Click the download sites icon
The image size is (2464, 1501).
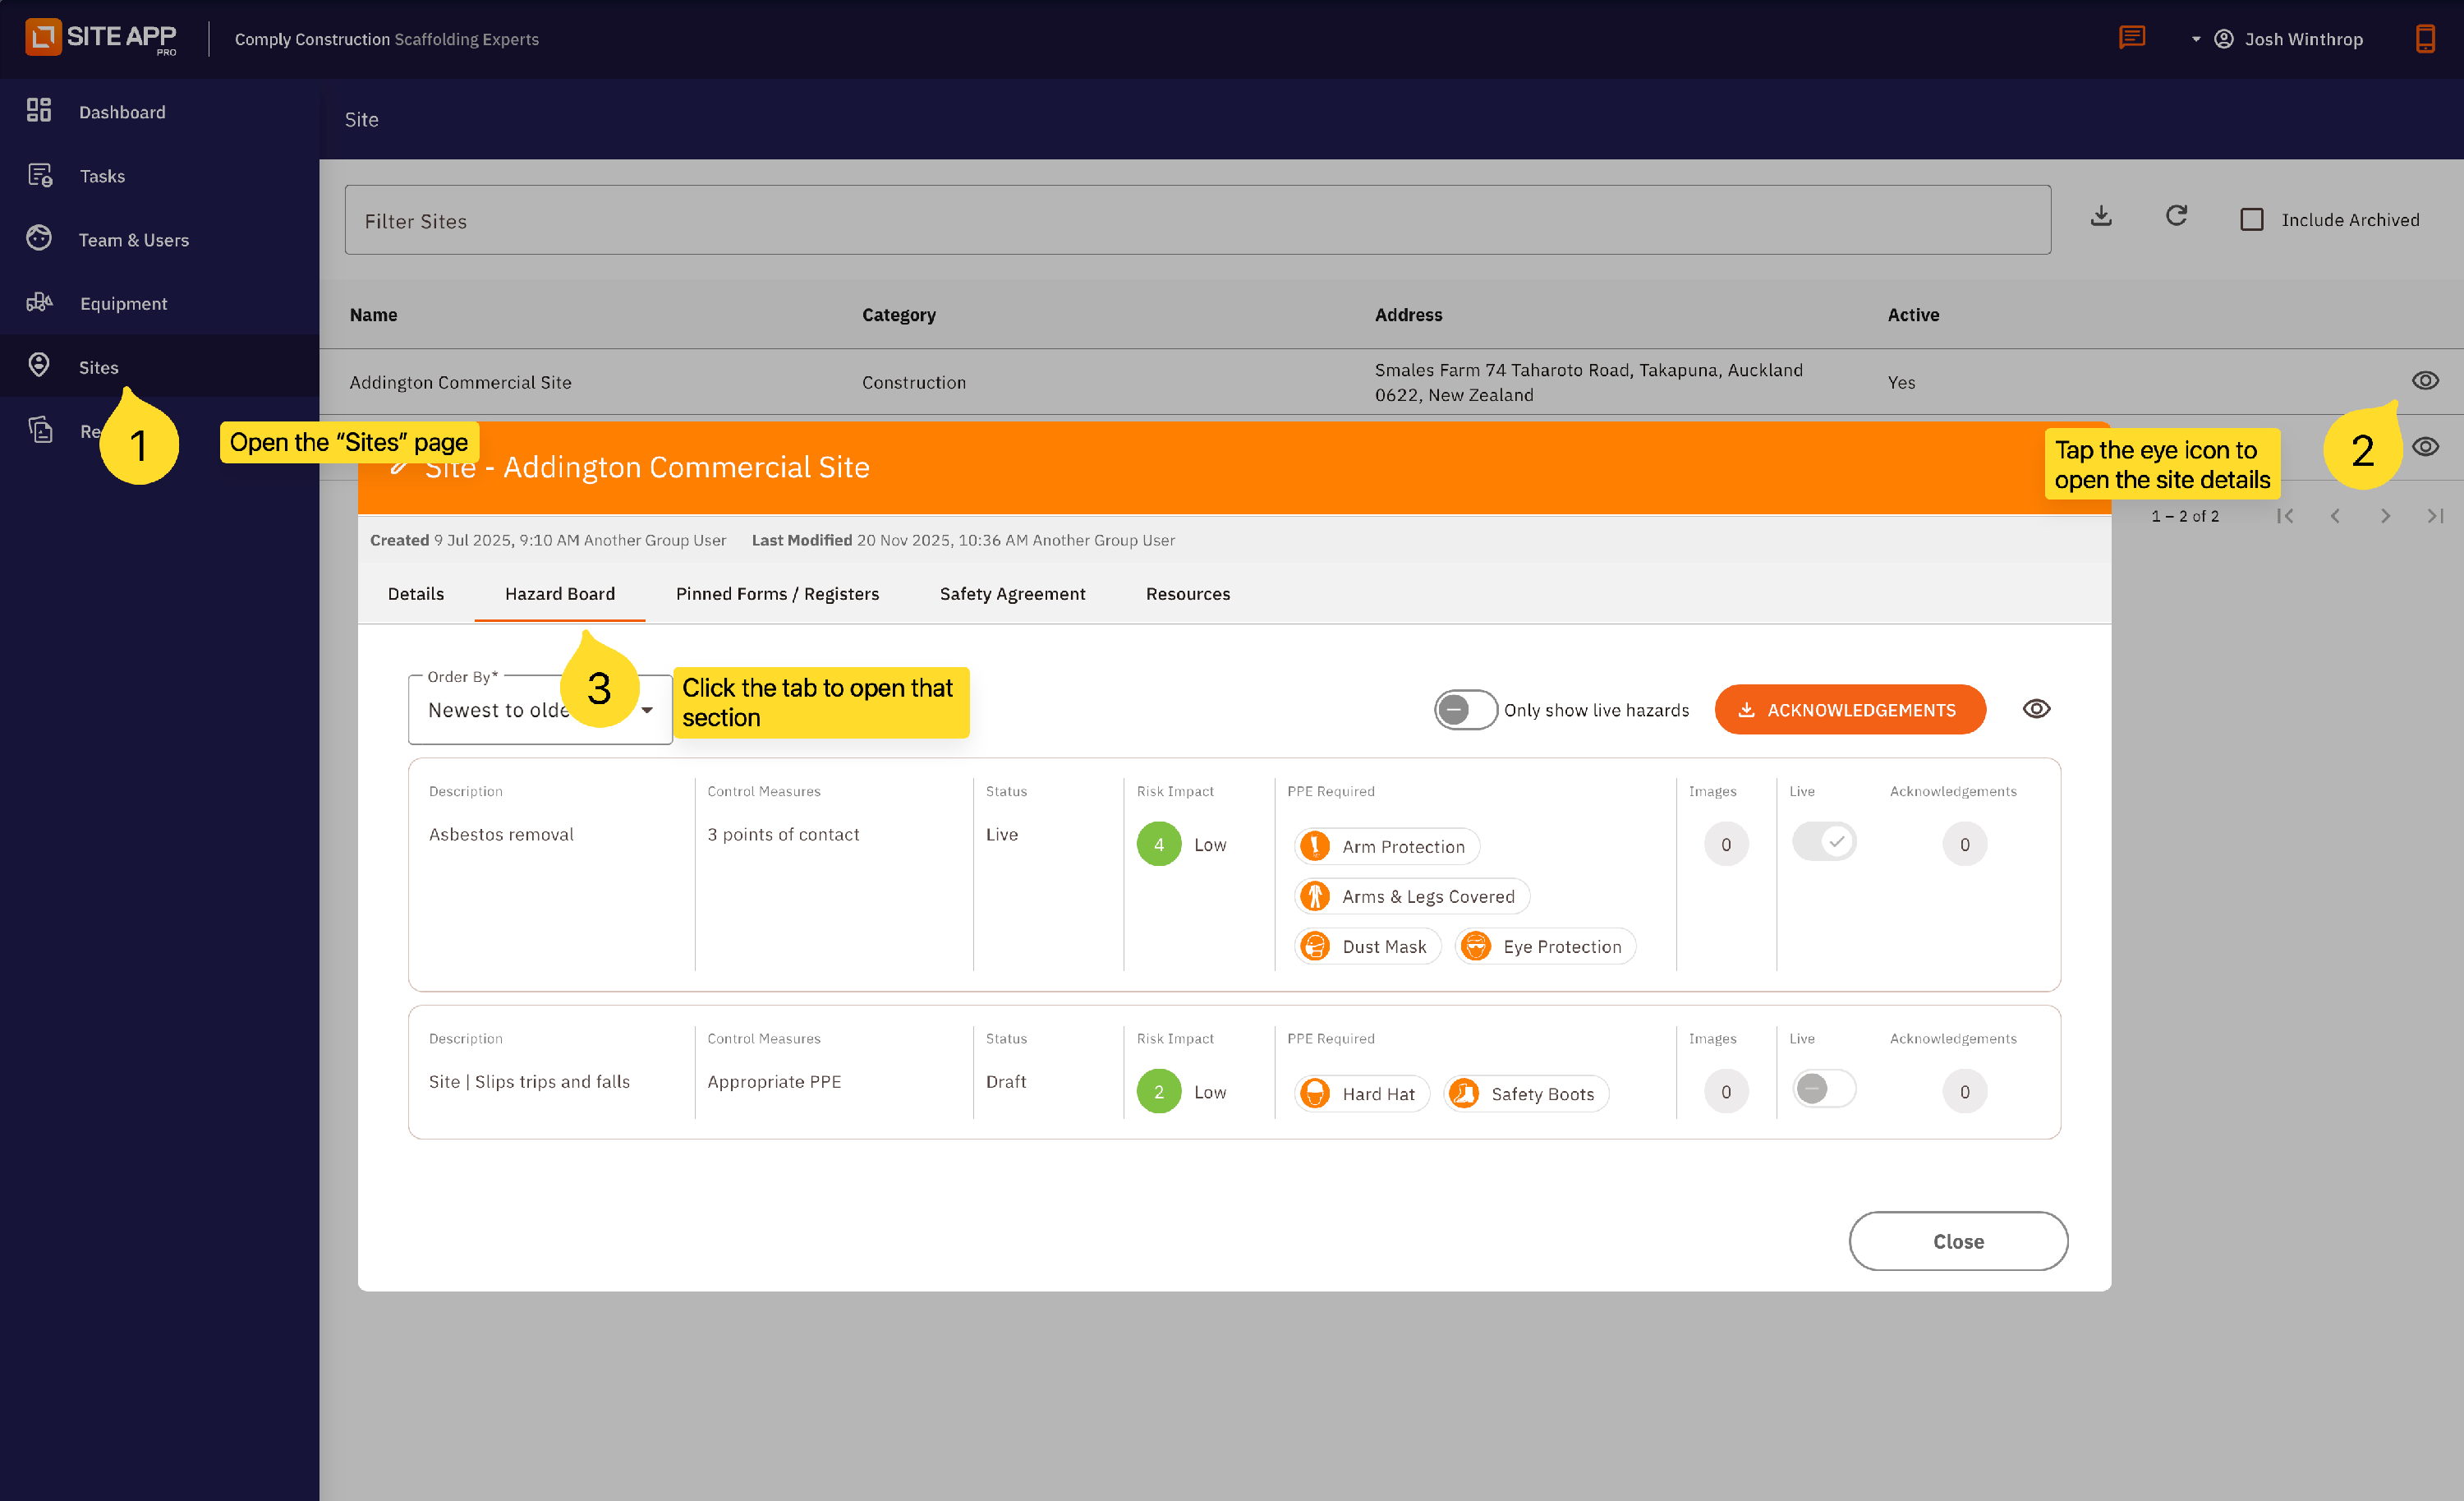click(x=2101, y=217)
